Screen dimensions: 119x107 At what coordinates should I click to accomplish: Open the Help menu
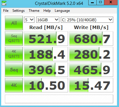click(x=47, y=11)
